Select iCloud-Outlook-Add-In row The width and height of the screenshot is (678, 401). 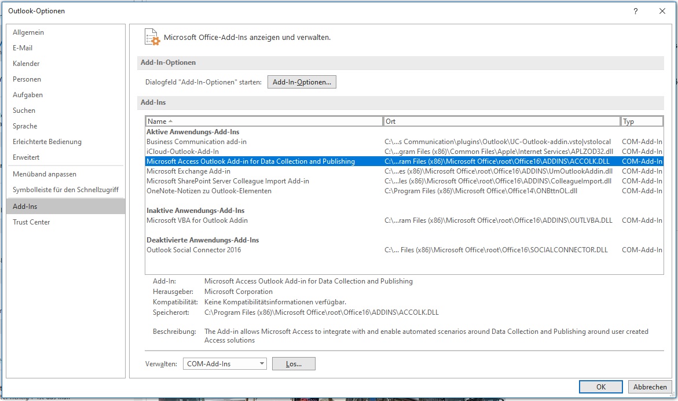404,151
